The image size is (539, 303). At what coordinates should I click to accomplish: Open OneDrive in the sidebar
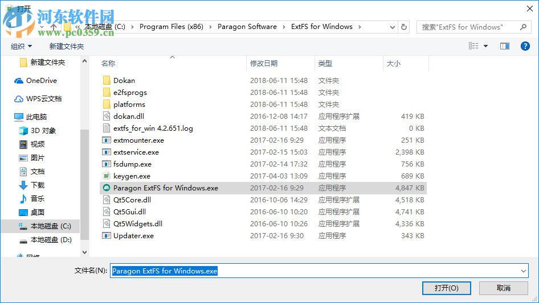coord(35,81)
